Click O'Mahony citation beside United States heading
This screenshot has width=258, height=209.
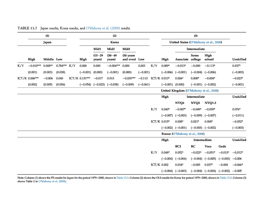click(206, 42)
